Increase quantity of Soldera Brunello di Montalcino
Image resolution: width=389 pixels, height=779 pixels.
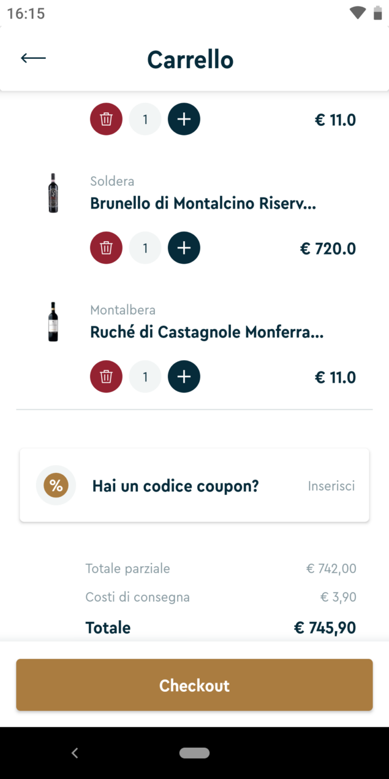(184, 248)
